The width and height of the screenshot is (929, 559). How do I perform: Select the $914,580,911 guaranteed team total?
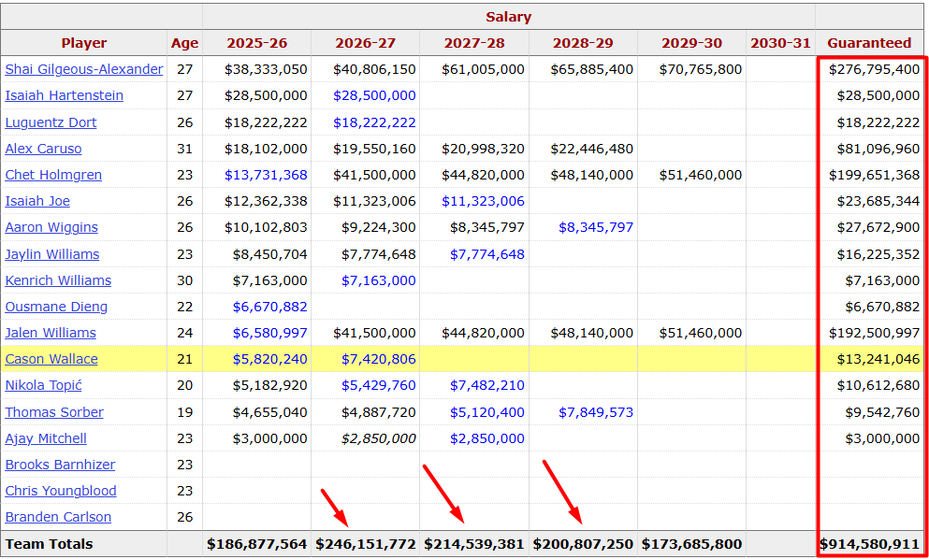pyautogui.click(x=870, y=544)
